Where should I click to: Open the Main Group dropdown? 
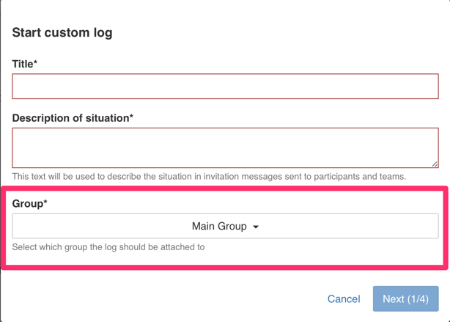[x=225, y=227]
